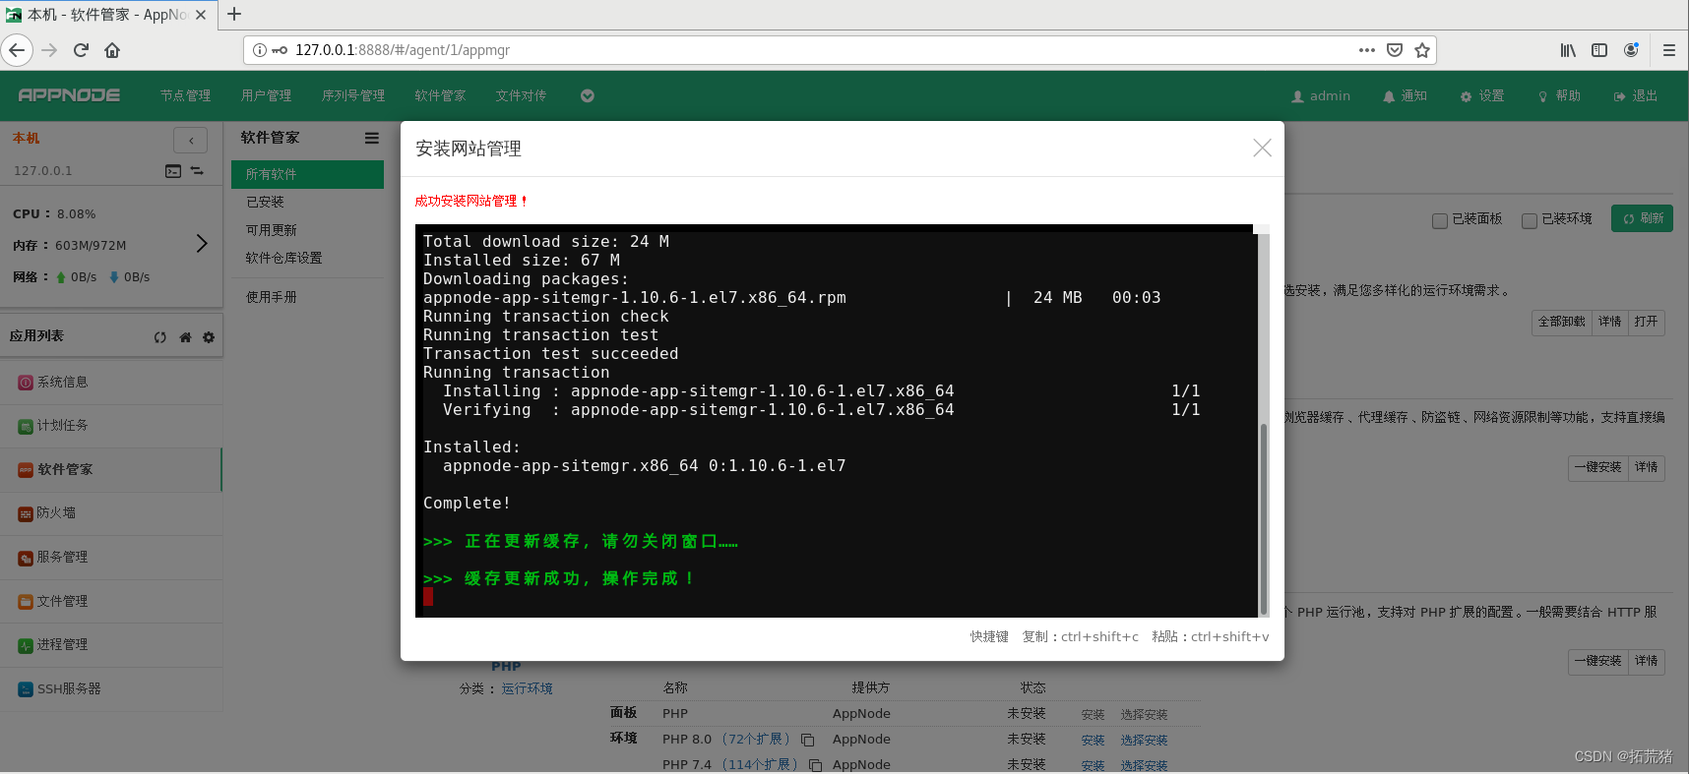Copy icon next to PHP 8.0 extensions
The width and height of the screenshot is (1689, 774).
coord(807,740)
